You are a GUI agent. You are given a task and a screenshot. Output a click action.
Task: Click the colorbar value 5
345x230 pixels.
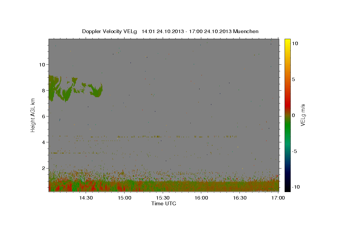point(294,79)
